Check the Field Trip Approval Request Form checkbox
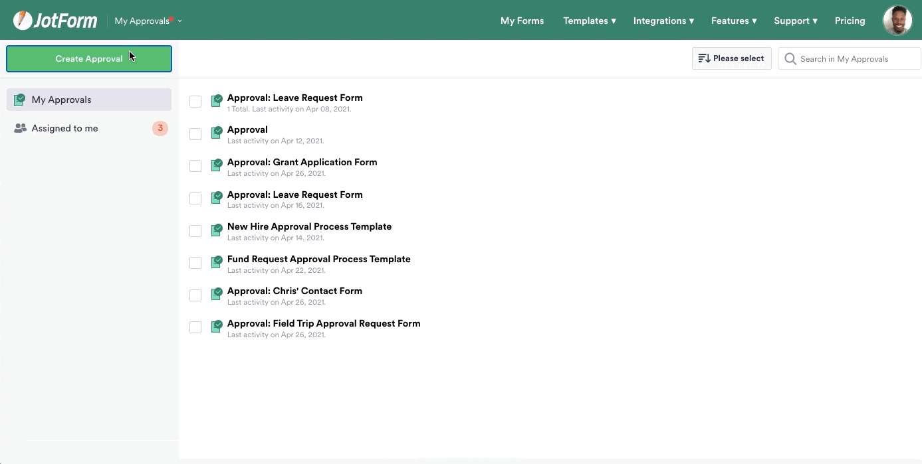This screenshot has width=922, height=464. (195, 327)
